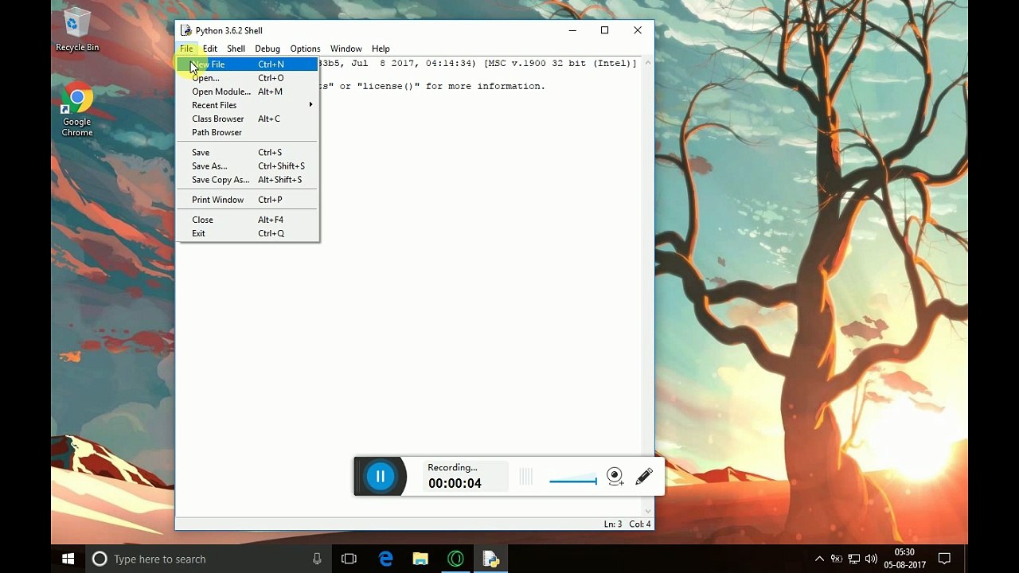This screenshot has width=1019, height=573.
Task: Toggle the volume speaker tray icon
Action: 871,559
